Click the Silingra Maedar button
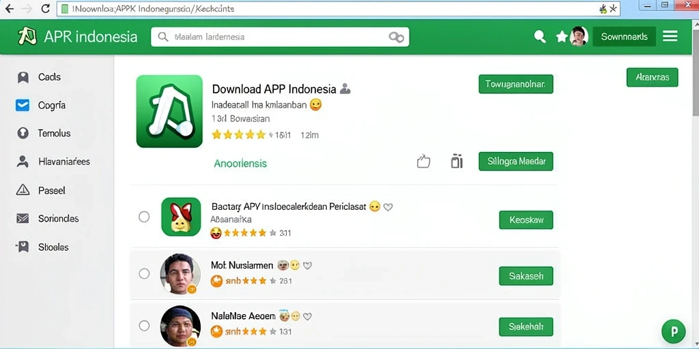The height and width of the screenshot is (349, 699). click(516, 161)
